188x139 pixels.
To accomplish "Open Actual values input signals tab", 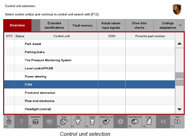I will click(111, 25).
